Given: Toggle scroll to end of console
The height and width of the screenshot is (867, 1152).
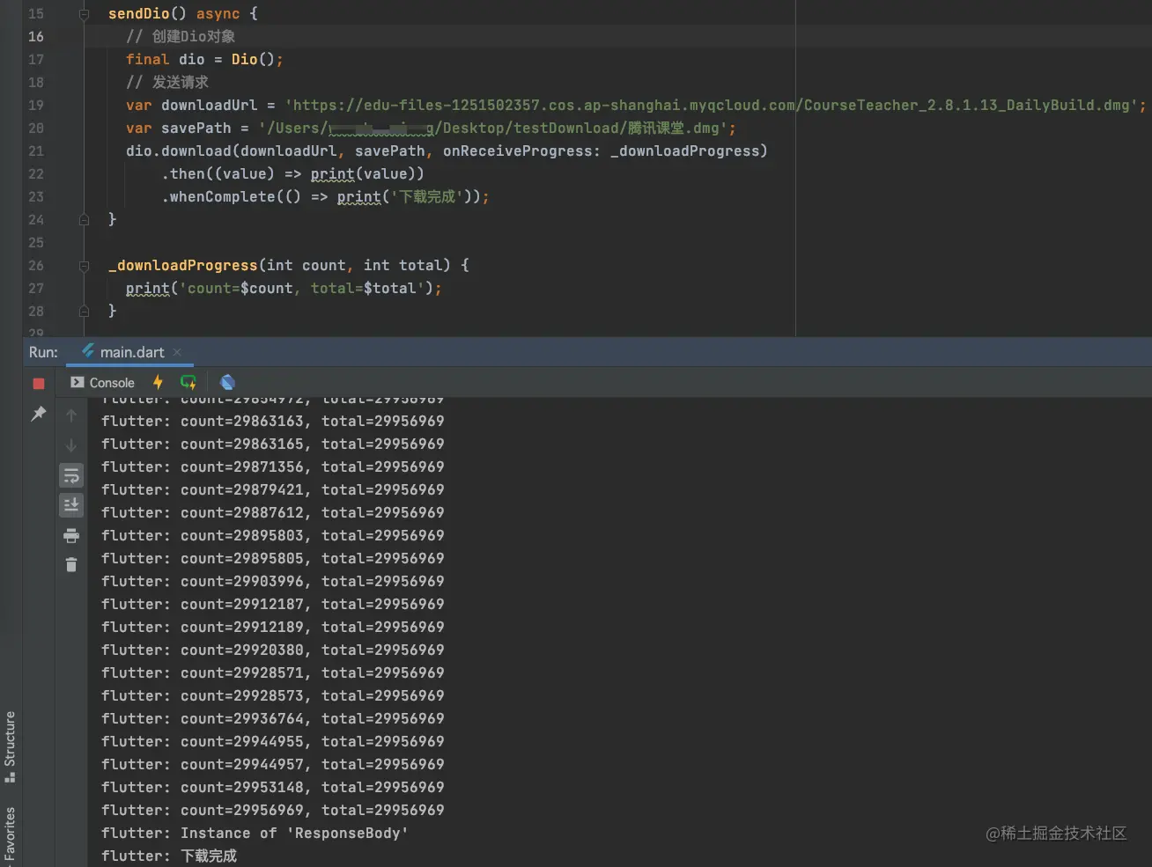Looking at the screenshot, I should click(71, 504).
